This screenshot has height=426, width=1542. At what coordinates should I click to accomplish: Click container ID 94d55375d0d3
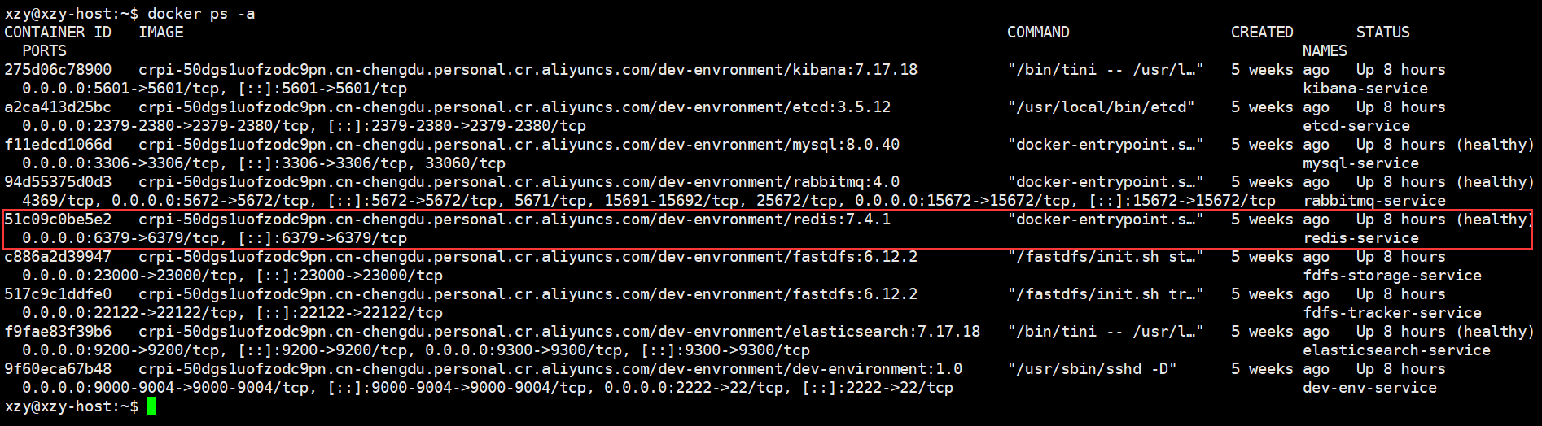pyautogui.click(x=58, y=182)
